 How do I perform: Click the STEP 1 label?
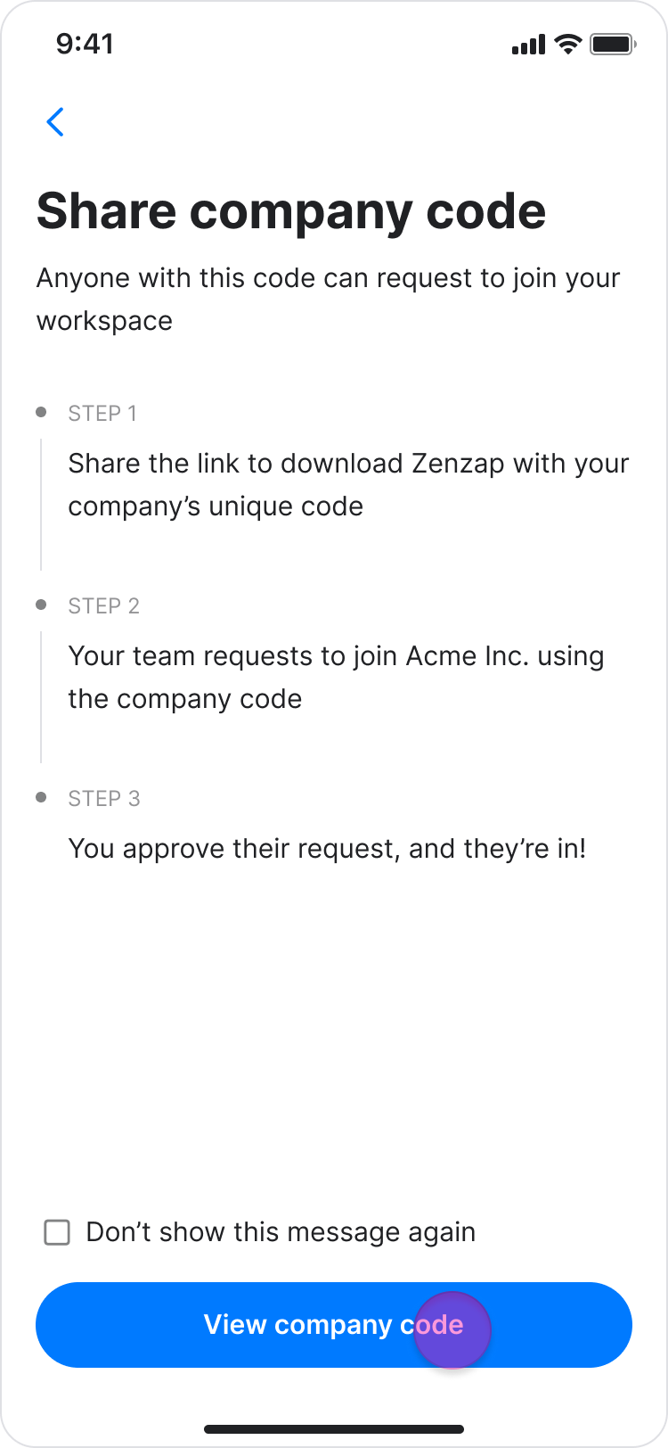102,413
